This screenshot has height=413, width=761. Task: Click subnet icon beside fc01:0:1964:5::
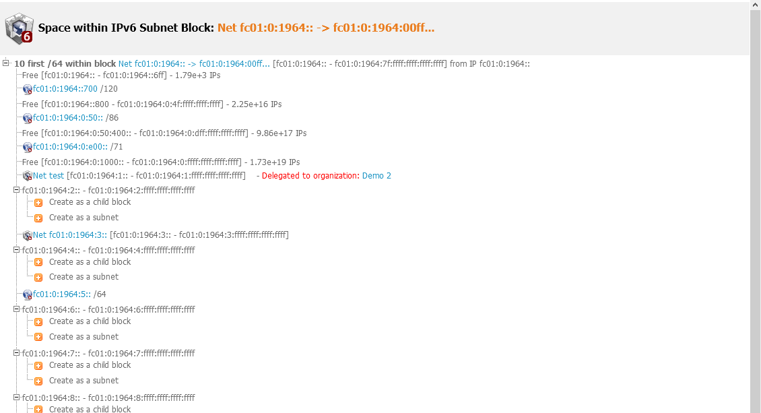coord(28,295)
